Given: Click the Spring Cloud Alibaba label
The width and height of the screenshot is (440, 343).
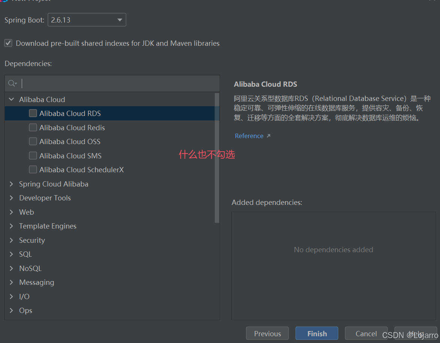Looking at the screenshot, I should coord(54,184).
